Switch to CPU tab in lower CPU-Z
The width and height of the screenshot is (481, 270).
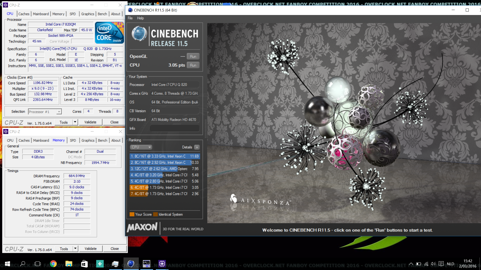(x=10, y=140)
